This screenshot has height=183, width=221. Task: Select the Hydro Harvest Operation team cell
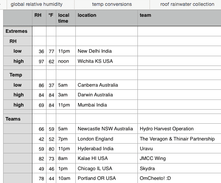coord(179,129)
